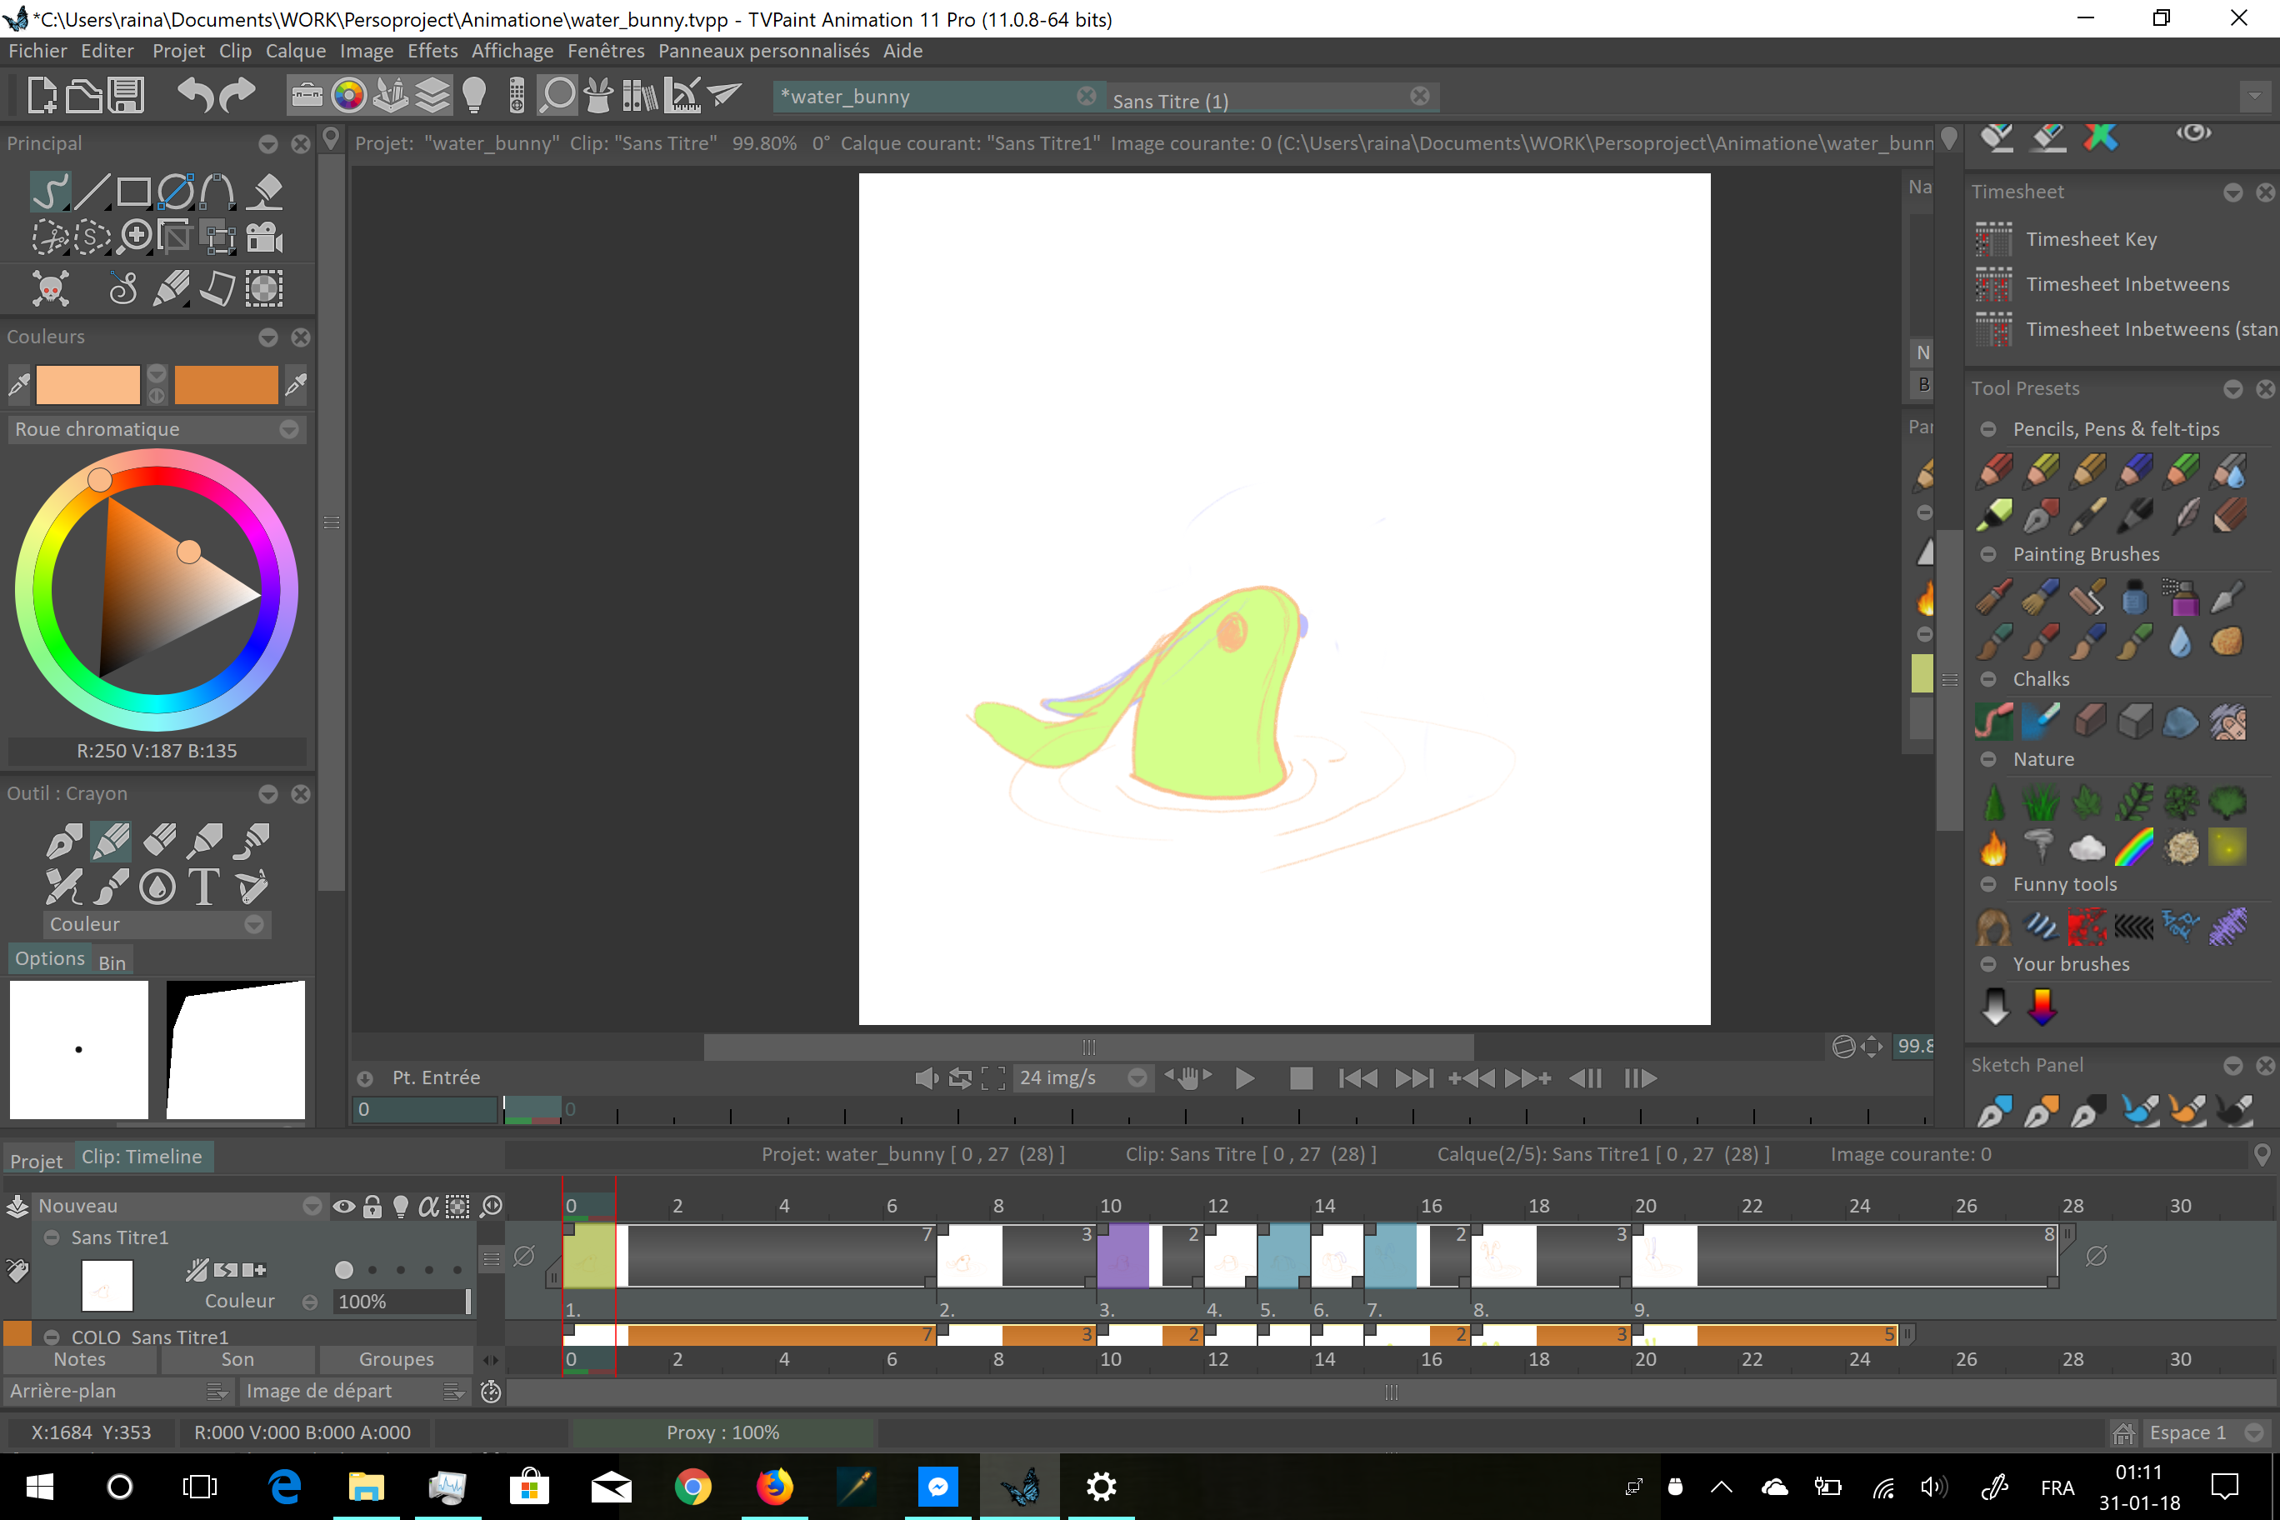Open the Roue chromatique dropdown
The image size is (2280, 1520).
[156, 428]
